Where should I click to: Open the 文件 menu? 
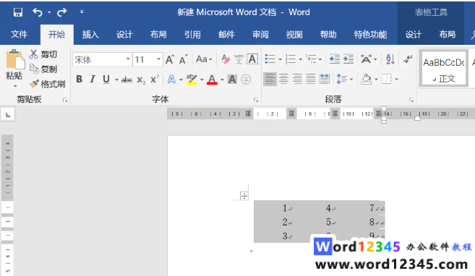click(x=19, y=35)
